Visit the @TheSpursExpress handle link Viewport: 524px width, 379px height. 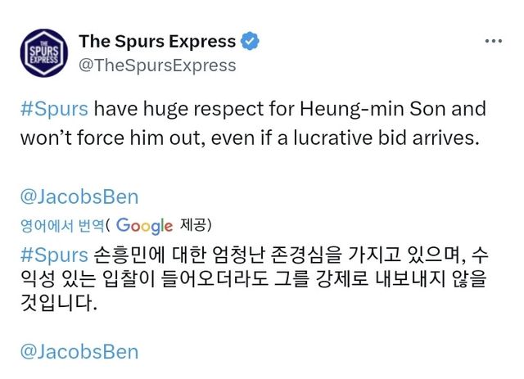(157, 65)
